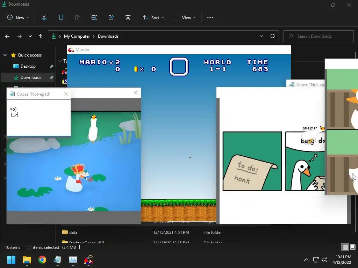Unpin icon next to Downloads

52,77
